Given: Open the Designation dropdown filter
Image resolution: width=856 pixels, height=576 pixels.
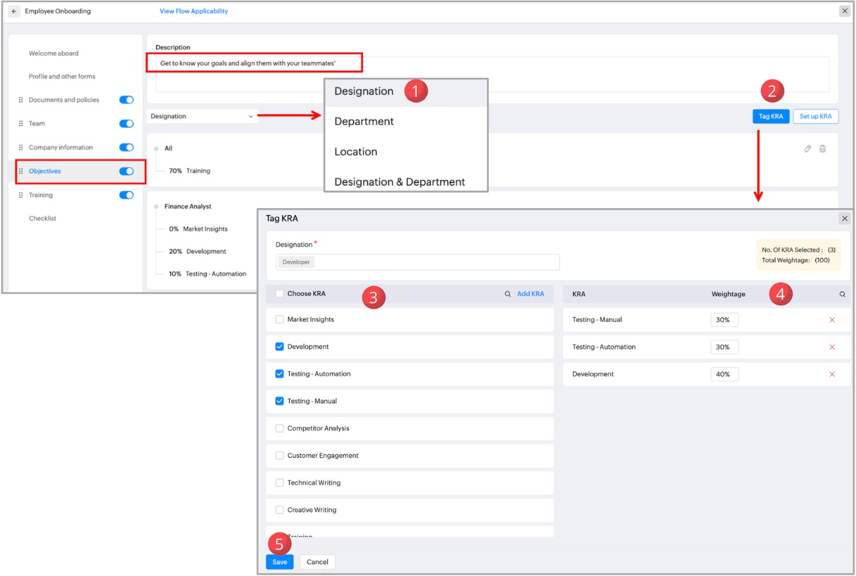Looking at the screenshot, I should click(x=202, y=116).
